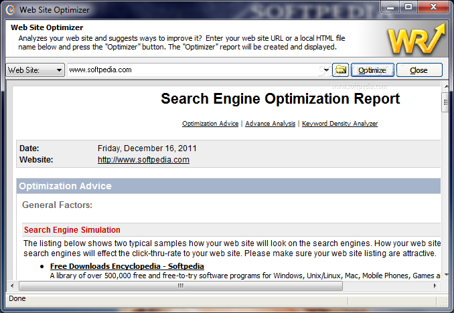Click the WR arrow logo
The image size is (454, 313).
click(x=416, y=39)
